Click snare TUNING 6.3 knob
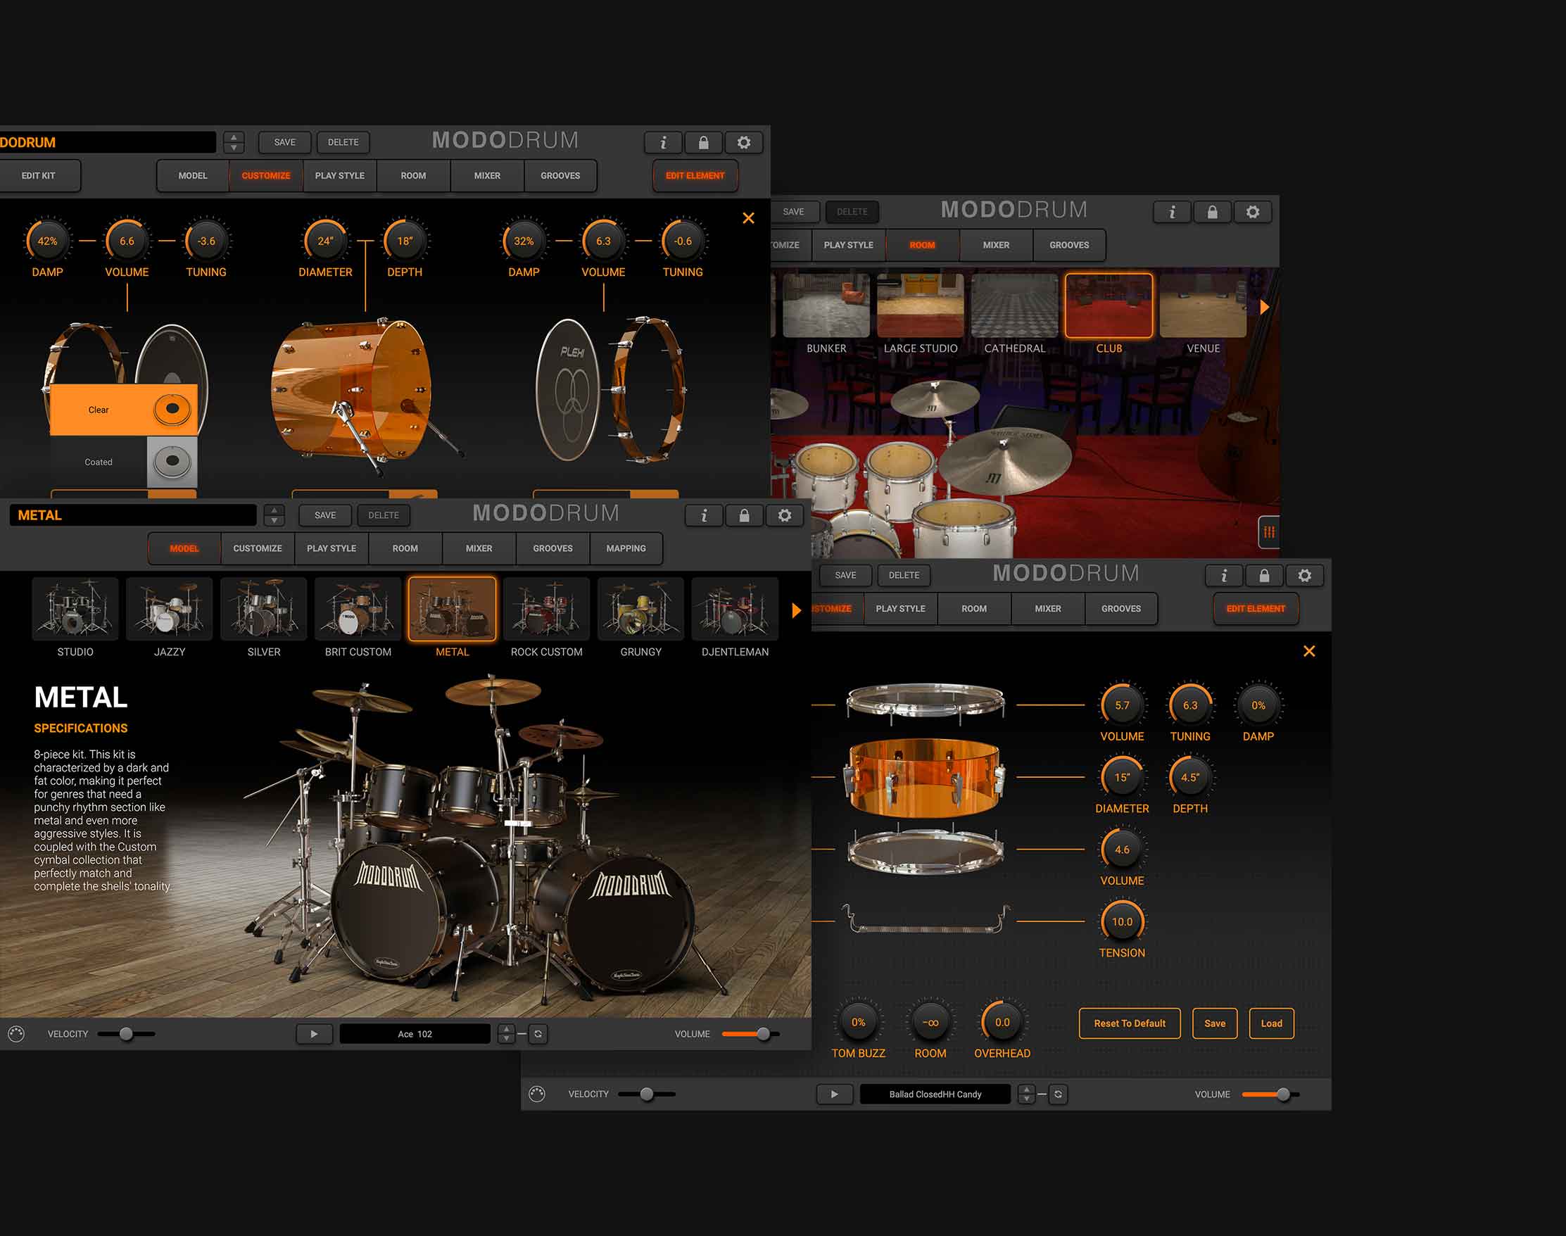The image size is (1566, 1236). [1189, 705]
